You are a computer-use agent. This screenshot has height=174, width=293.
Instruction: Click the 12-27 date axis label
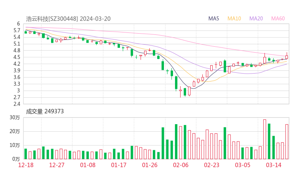click(57, 165)
